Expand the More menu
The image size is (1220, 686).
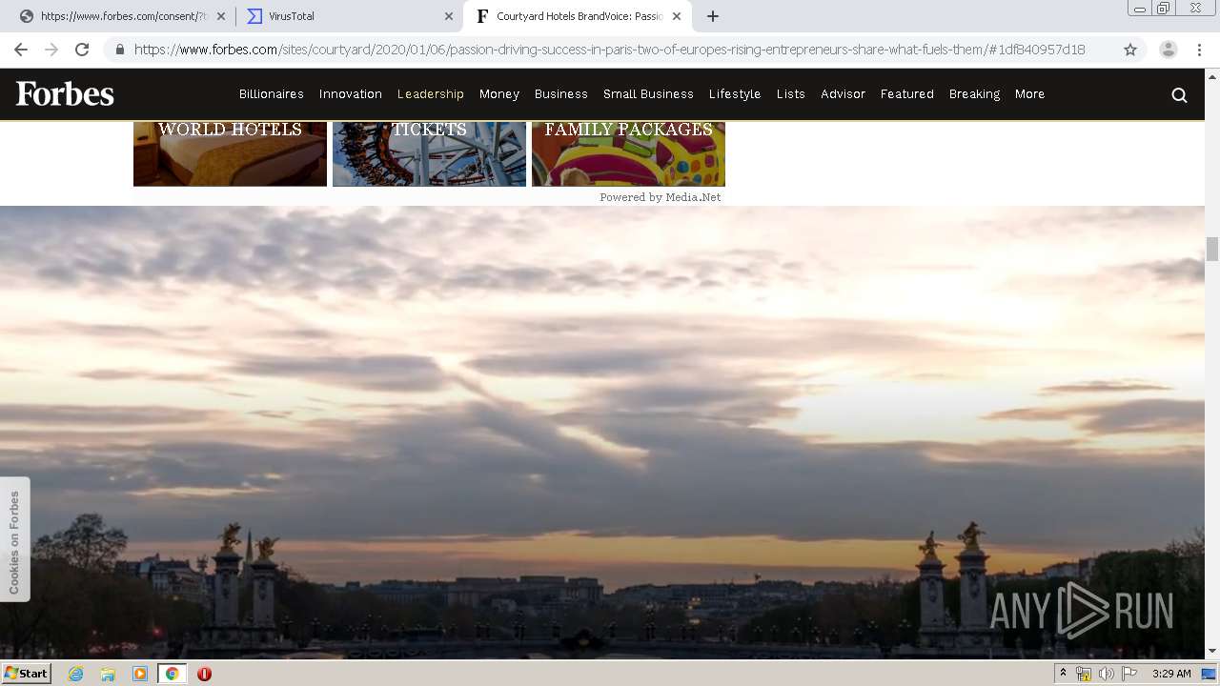[1030, 94]
